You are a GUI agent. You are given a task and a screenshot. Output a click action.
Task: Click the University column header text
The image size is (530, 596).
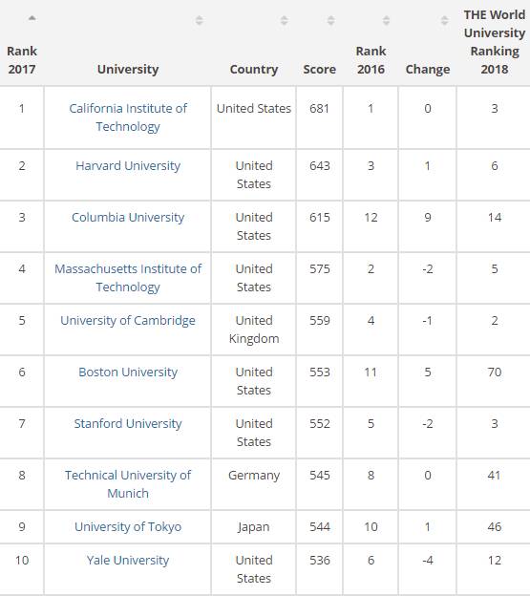(128, 69)
